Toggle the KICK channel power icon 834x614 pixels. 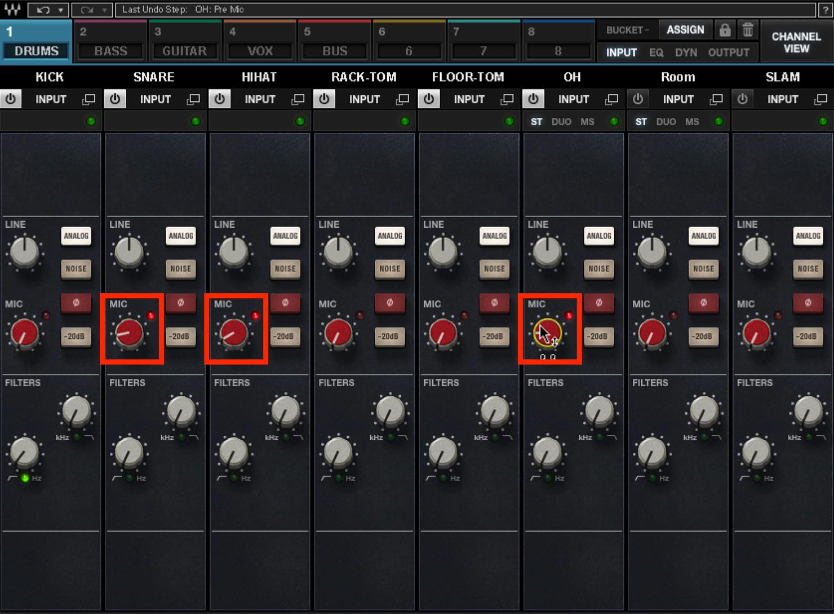(x=11, y=99)
